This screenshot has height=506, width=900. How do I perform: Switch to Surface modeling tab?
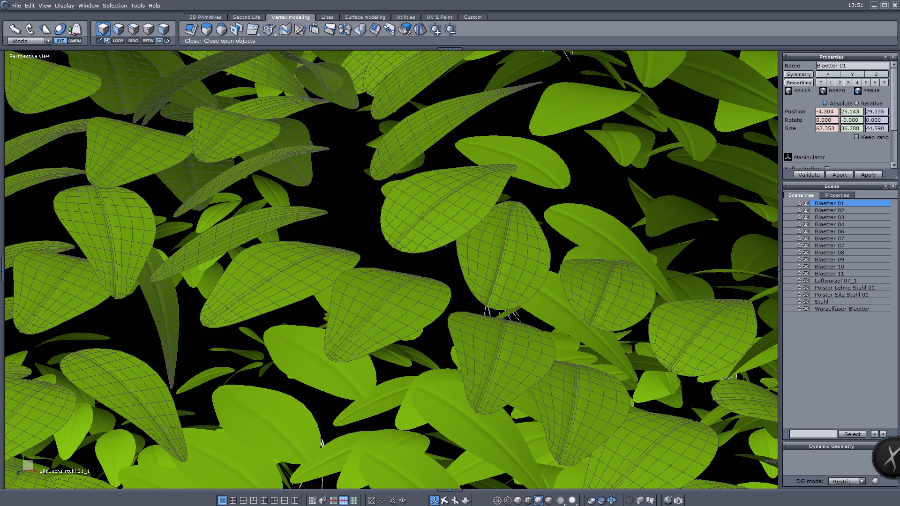pyautogui.click(x=365, y=17)
